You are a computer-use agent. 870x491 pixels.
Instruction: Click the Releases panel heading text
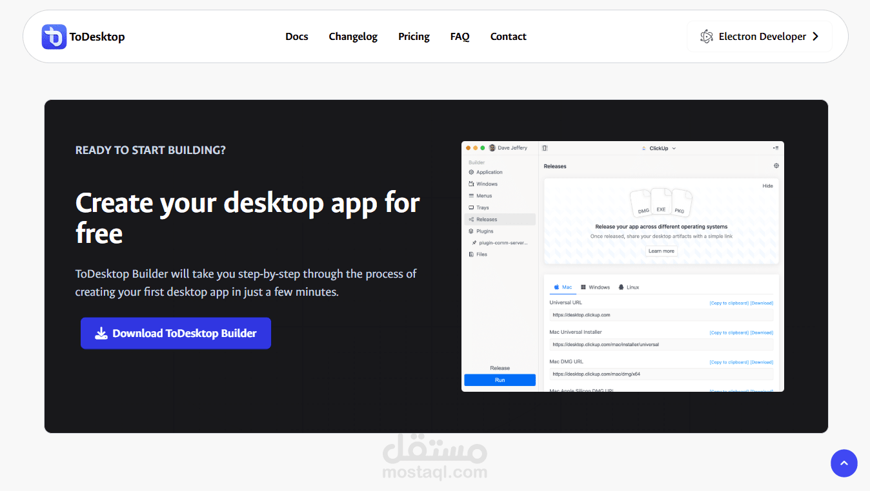555,166
